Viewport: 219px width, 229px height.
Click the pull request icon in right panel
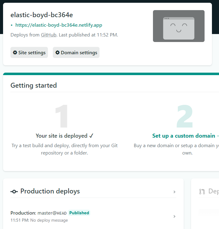click(x=202, y=192)
